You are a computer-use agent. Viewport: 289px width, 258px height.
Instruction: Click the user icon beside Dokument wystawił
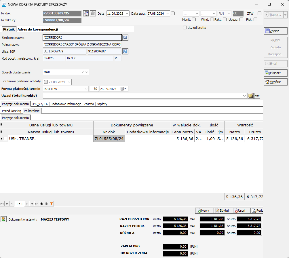point(3,219)
